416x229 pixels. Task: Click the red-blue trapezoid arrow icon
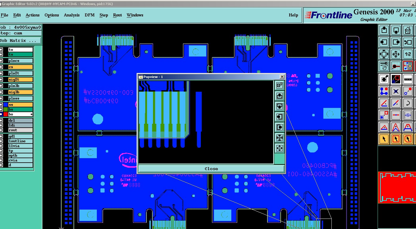coord(408,127)
